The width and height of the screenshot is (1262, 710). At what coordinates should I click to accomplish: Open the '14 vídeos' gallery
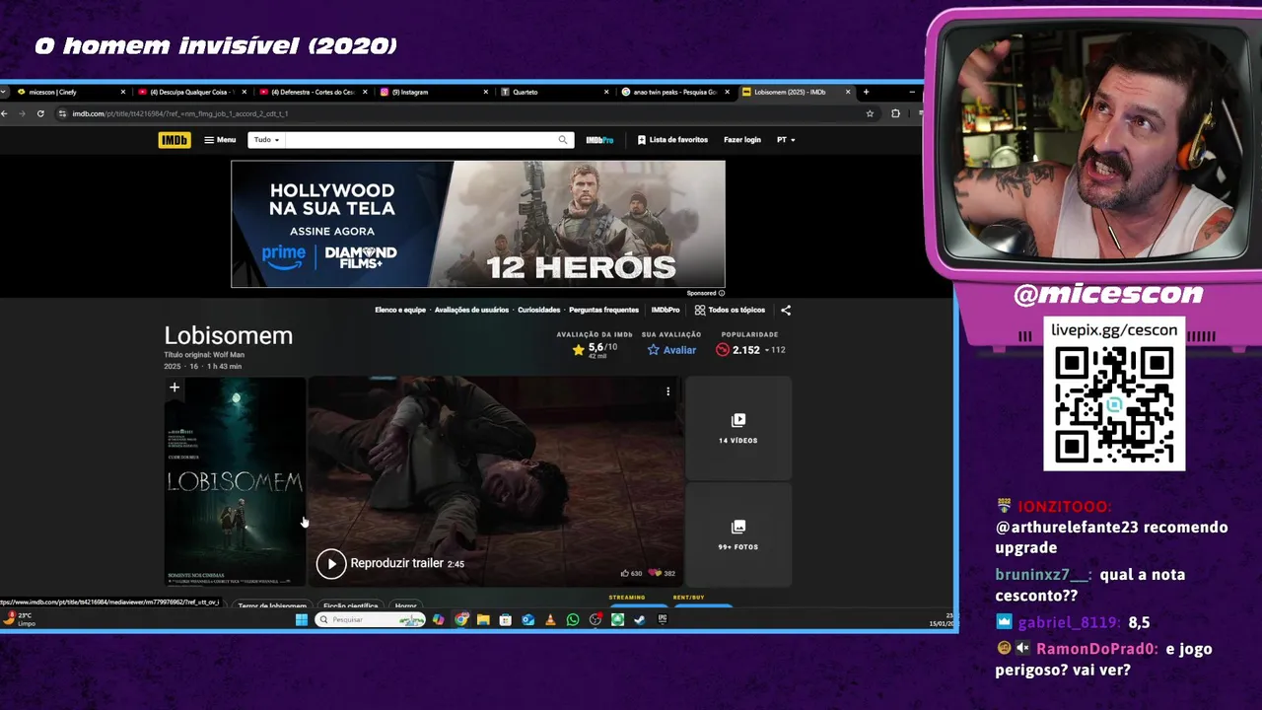[738, 428]
